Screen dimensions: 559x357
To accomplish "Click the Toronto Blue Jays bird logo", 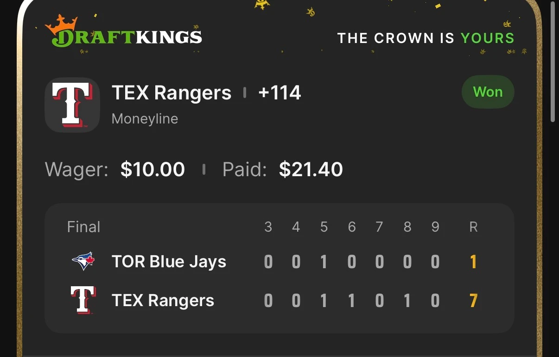I will pyautogui.click(x=83, y=262).
